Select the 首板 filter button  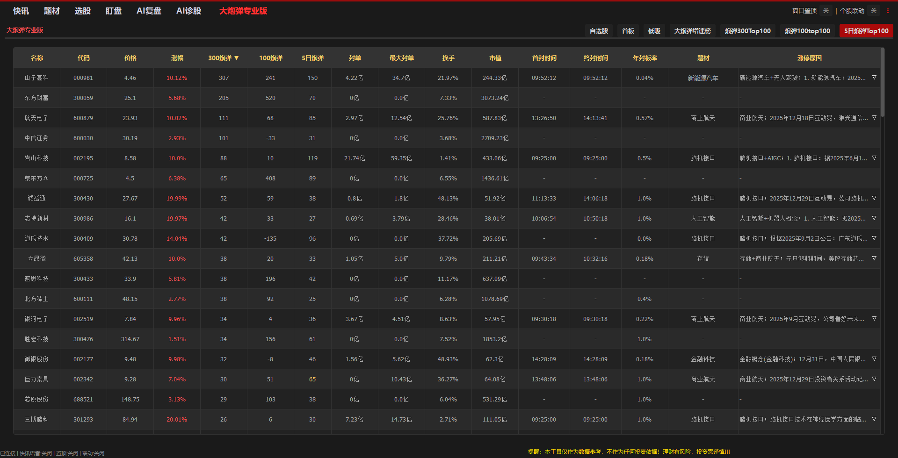628,31
